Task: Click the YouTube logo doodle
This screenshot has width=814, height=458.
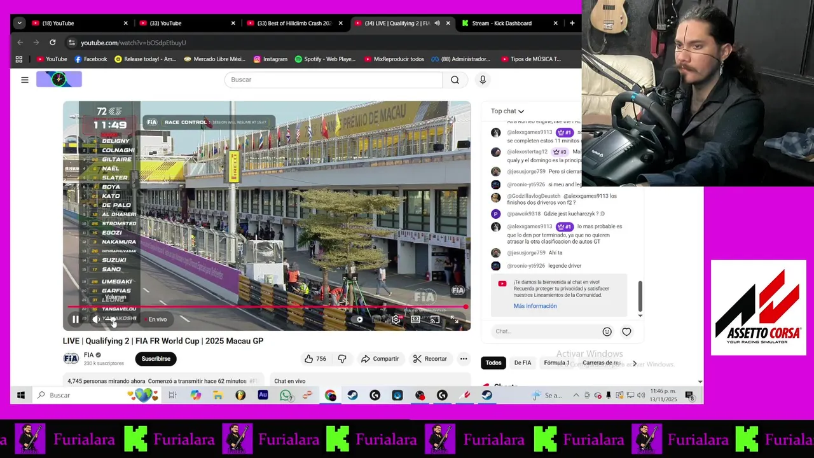Action: coord(59,80)
